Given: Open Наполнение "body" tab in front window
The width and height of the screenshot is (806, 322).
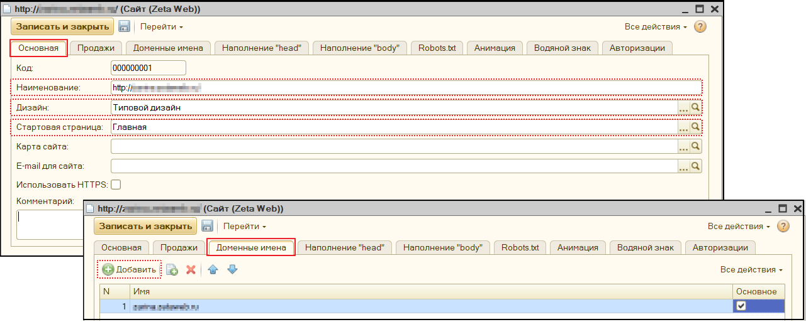Looking at the screenshot, I should [443, 247].
